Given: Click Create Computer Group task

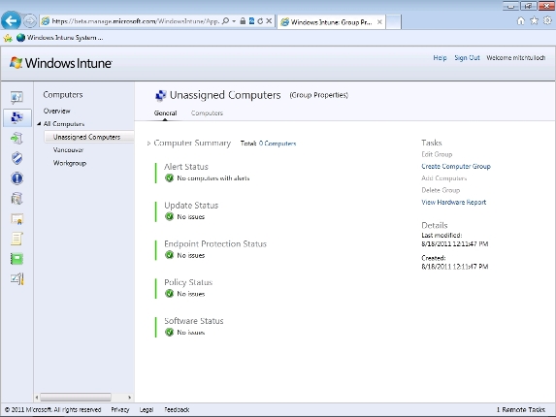Looking at the screenshot, I should tap(456, 166).
